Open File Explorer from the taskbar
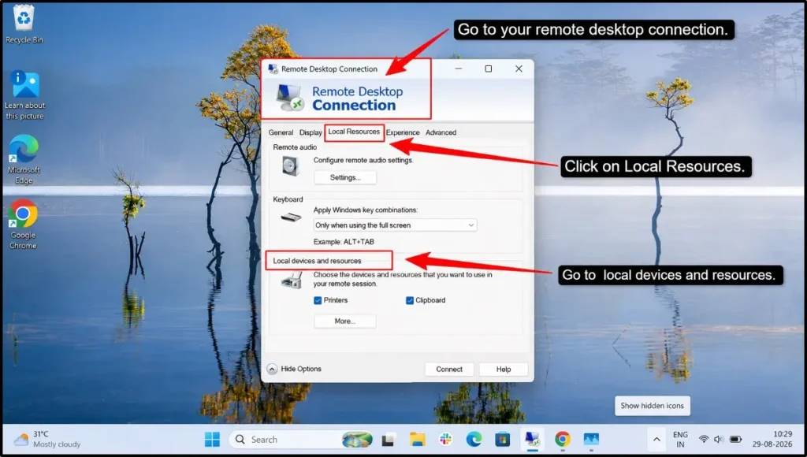 (417, 440)
